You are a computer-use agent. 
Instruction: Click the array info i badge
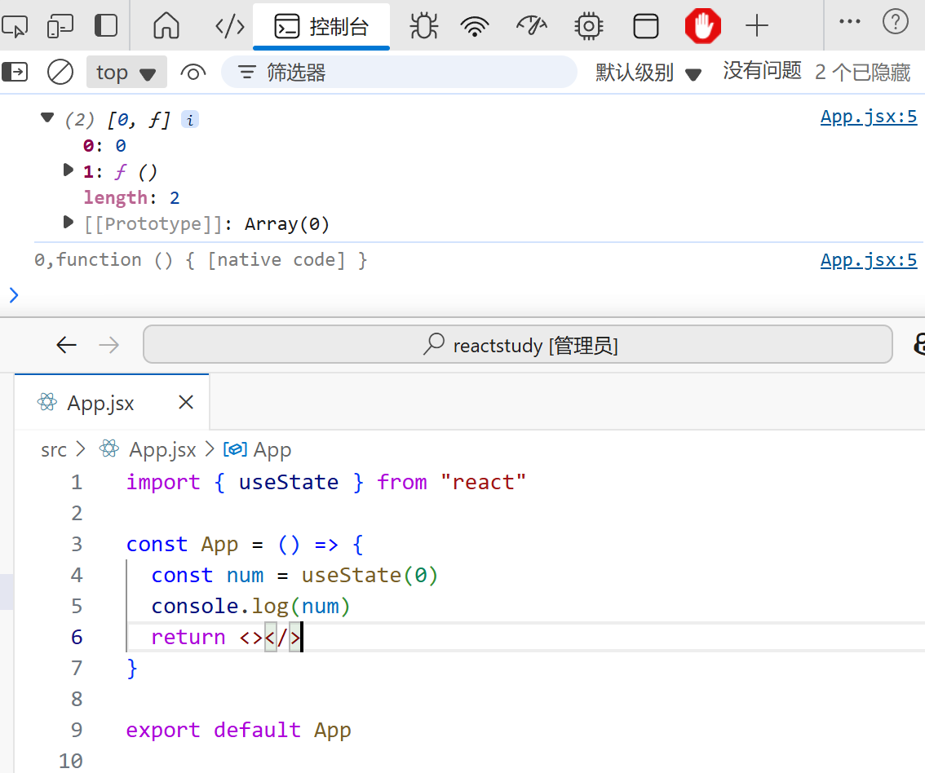pos(190,120)
